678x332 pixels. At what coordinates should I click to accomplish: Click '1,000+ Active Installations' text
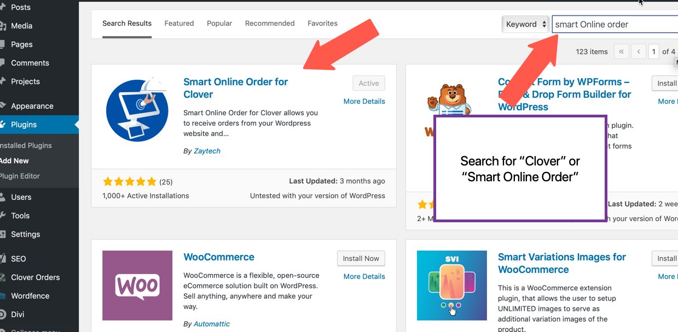point(146,195)
